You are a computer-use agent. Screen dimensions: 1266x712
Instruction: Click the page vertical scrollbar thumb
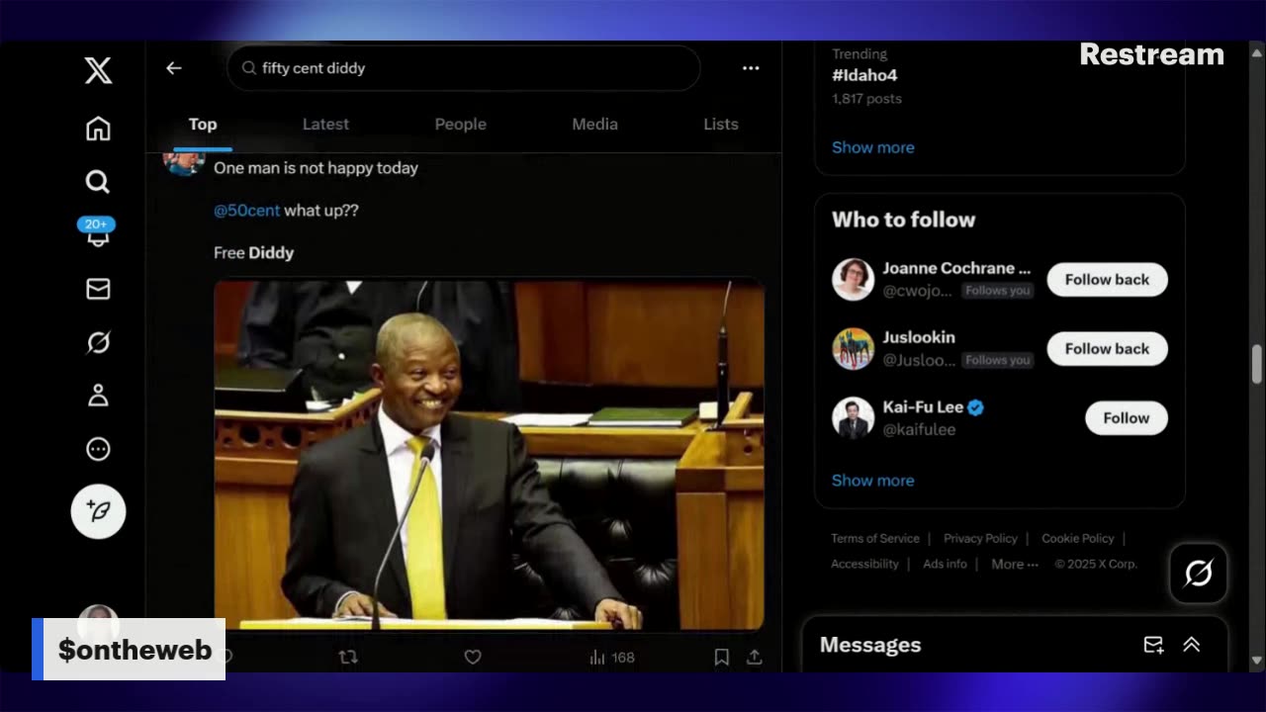click(x=1257, y=364)
